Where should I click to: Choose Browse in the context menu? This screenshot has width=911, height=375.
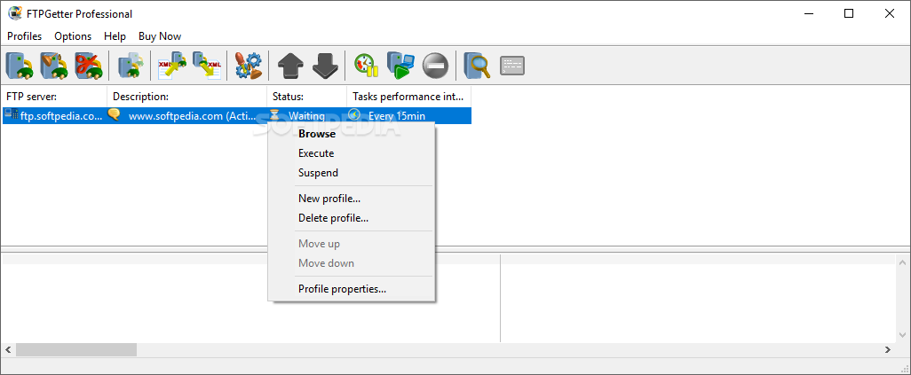(351, 134)
